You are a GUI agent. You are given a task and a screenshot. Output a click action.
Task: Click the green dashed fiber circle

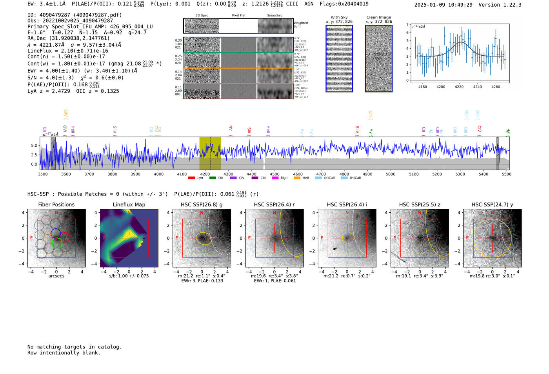click(57, 243)
